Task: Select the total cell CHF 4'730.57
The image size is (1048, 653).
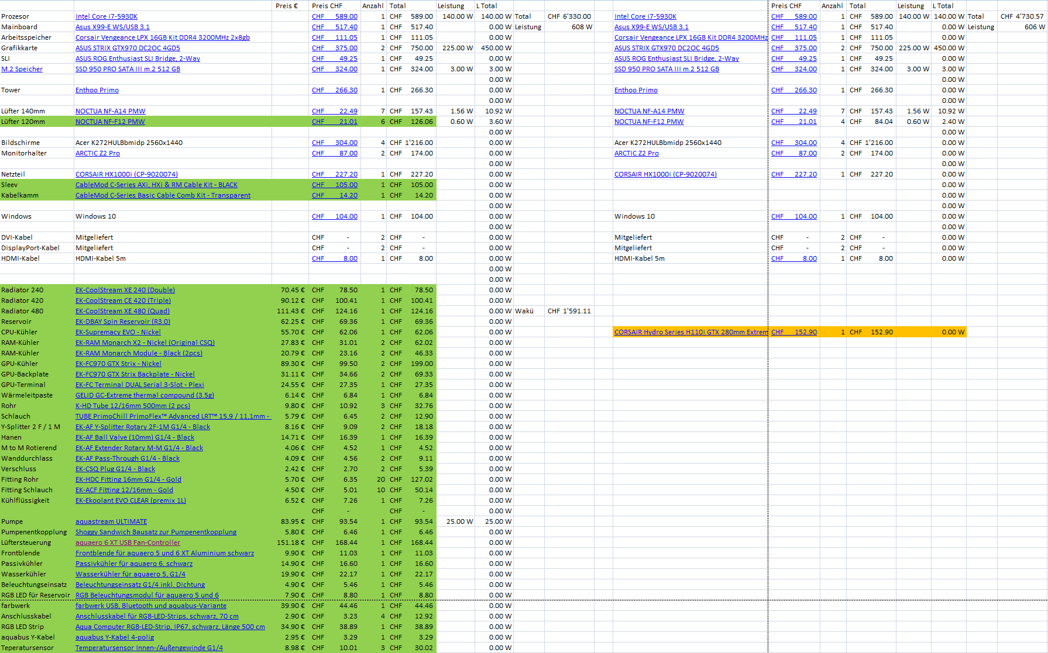Action: pyautogui.click(x=1022, y=16)
